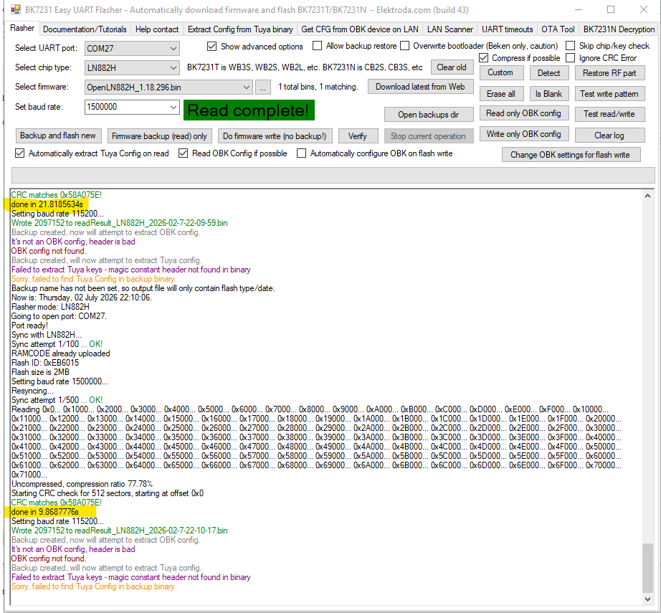Click the operation progress bar
The height and width of the screenshot is (613, 661).
pos(333,175)
